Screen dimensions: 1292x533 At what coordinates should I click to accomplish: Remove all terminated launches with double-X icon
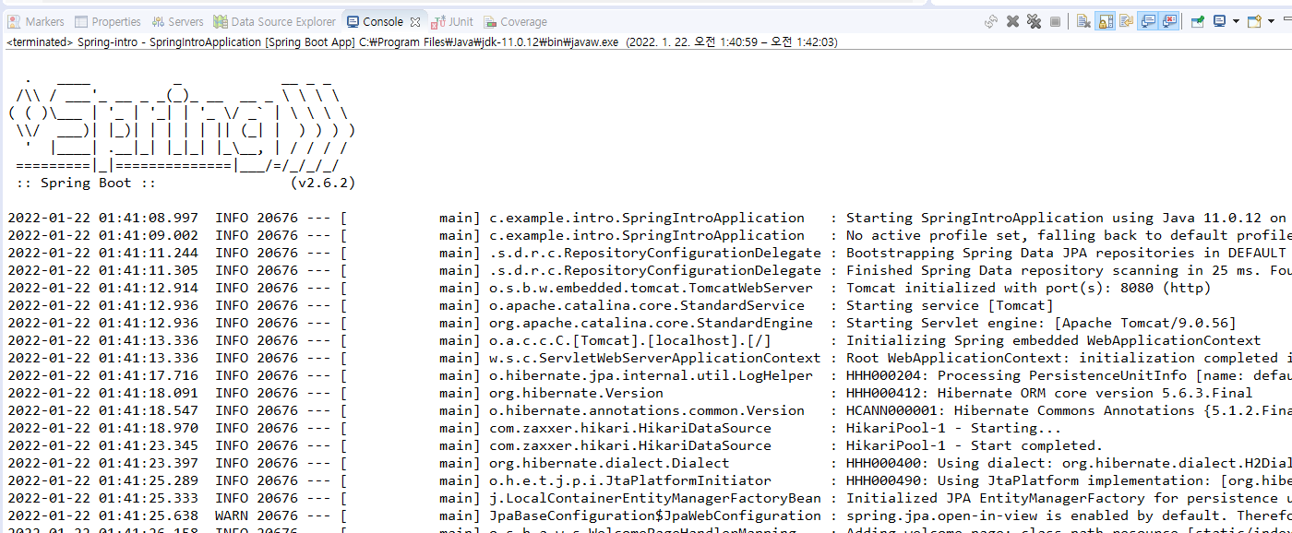(x=1034, y=21)
